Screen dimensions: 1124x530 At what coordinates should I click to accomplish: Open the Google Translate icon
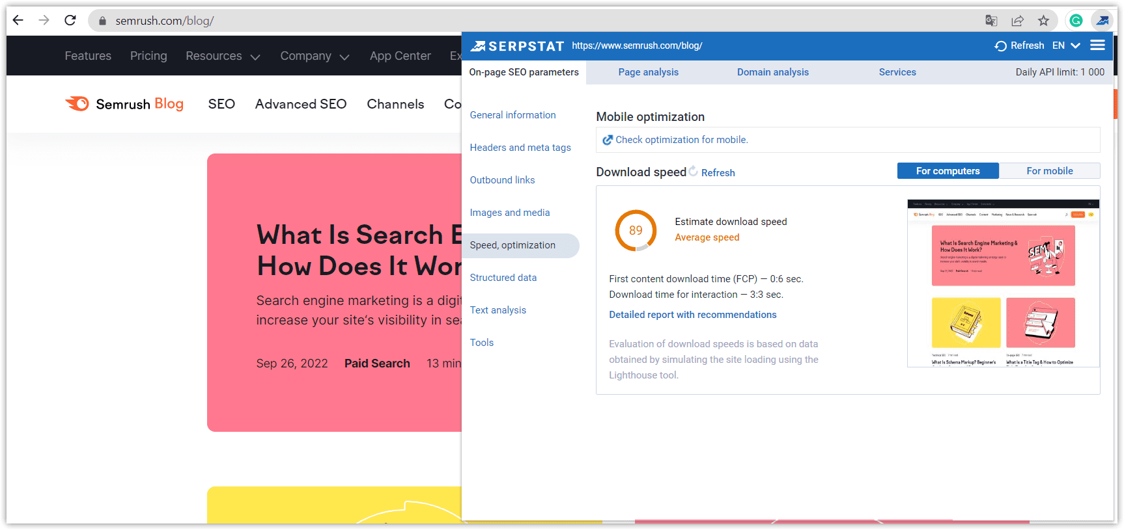tap(991, 21)
